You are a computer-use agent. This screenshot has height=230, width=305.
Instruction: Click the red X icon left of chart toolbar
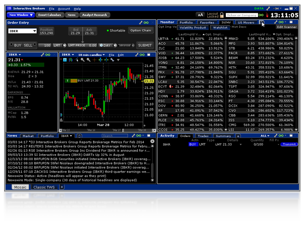(x=61, y=59)
